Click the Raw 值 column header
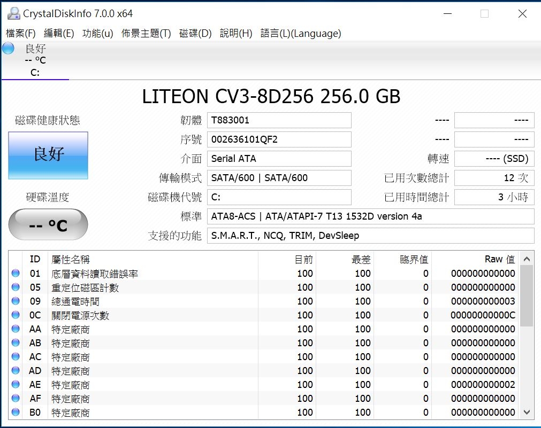The width and height of the screenshot is (541, 428). pyautogui.click(x=499, y=259)
